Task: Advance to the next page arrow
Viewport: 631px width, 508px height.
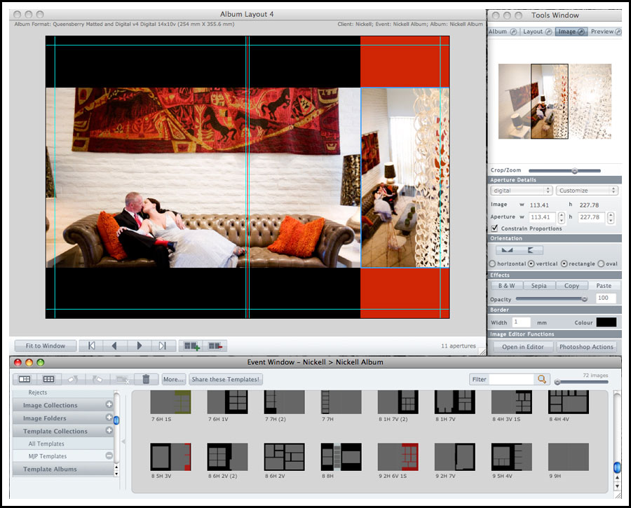Action: click(140, 345)
